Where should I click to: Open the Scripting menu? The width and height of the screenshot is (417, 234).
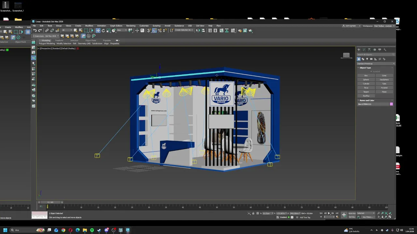[x=156, y=26]
